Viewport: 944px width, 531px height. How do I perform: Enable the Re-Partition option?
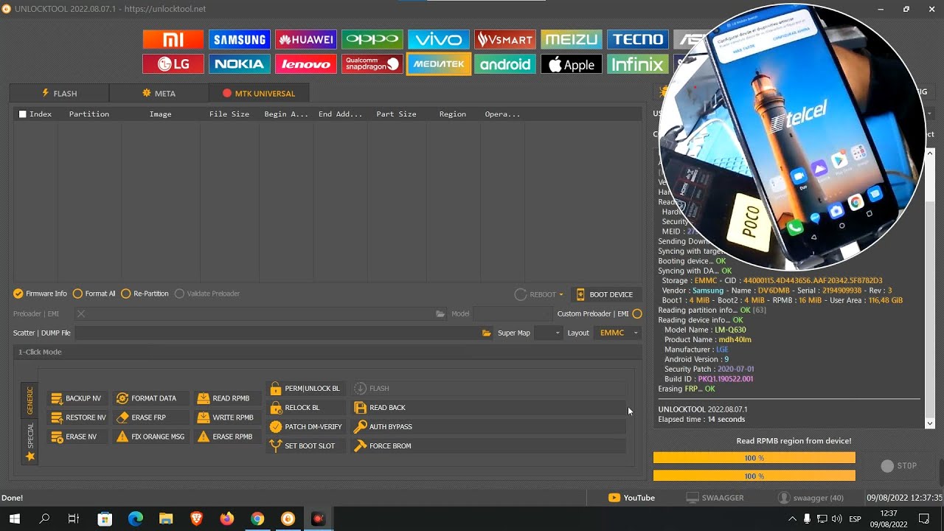tap(145, 294)
